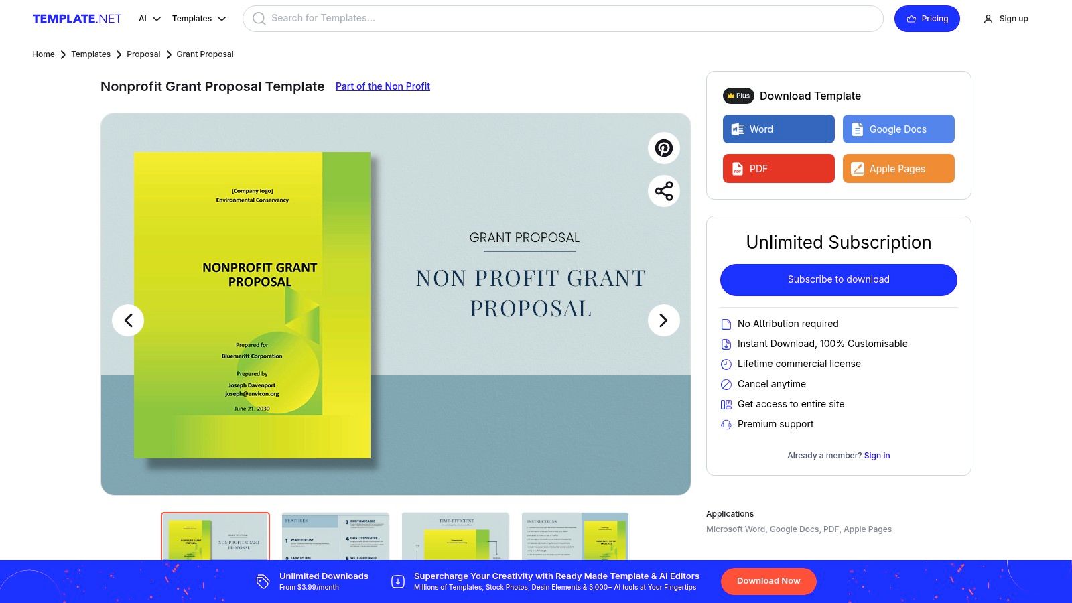Open the share options icon
The width and height of the screenshot is (1072, 603).
click(x=663, y=191)
